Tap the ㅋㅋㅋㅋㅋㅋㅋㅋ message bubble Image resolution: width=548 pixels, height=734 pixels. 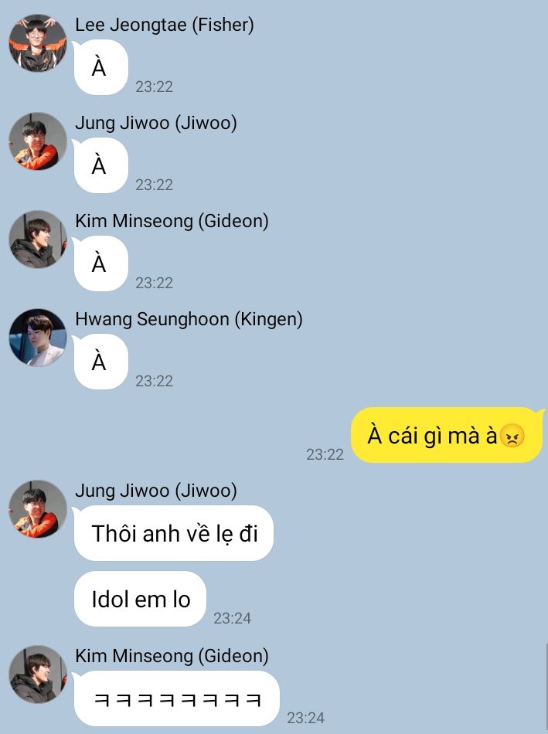tap(176, 698)
